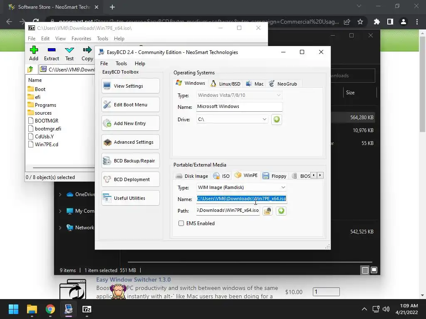Screen dimensions: 426x319
Task: Click the WinPE Path input field
Action: point(228,211)
